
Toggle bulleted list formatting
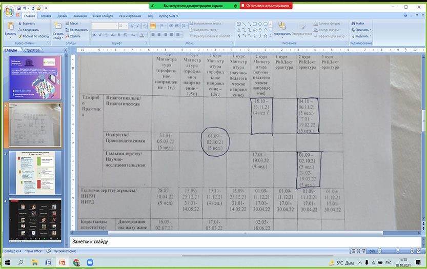point(153,24)
